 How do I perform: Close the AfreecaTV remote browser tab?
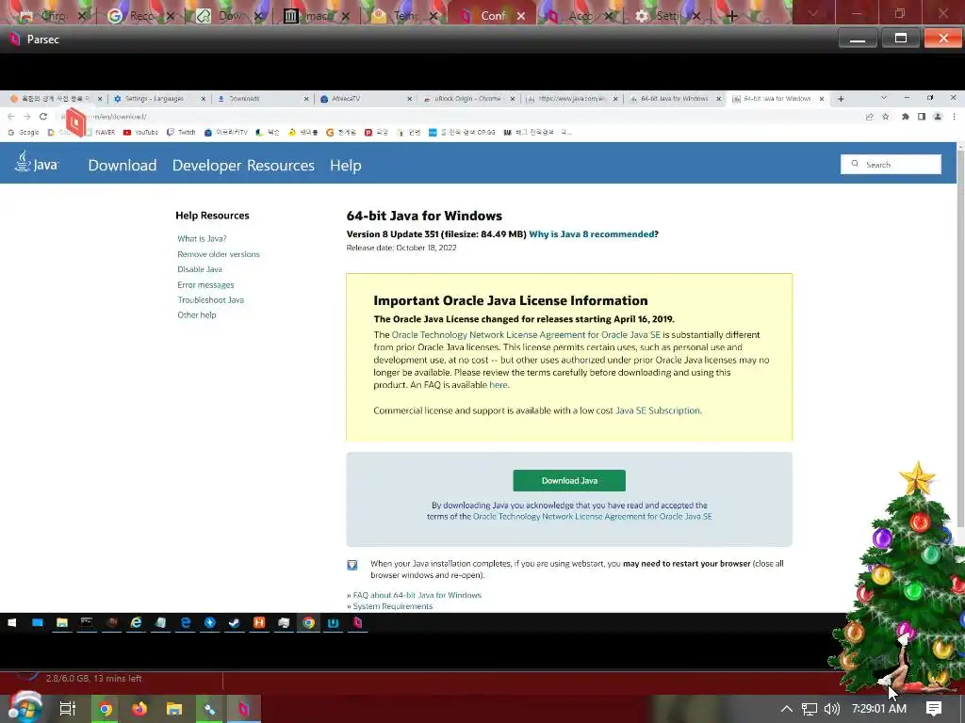(x=409, y=99)
